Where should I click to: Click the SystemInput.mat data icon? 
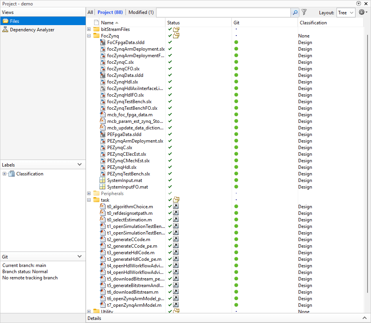click(103, 180)
